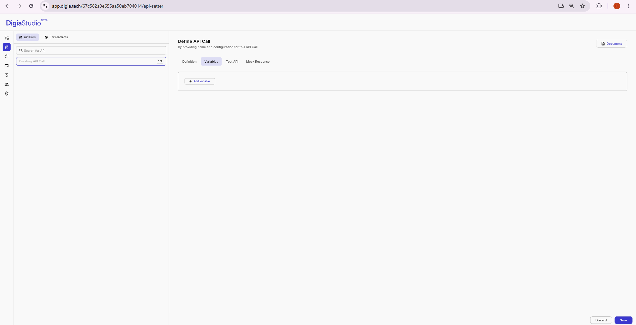Discard the API call changes

click(x=601, y=320)
